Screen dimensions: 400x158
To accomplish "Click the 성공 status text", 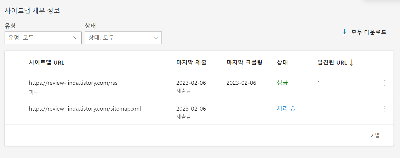I will click(x=283, y=83).
